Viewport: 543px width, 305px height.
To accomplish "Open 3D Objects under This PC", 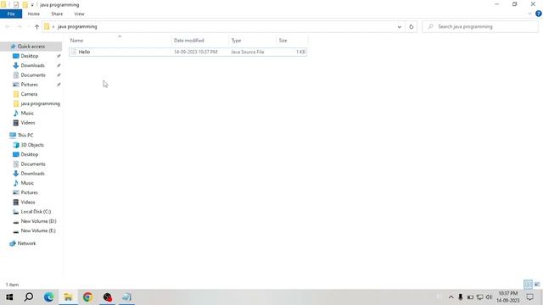I will point(32,145).
